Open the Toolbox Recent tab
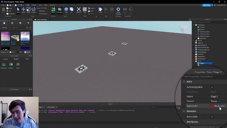The width and height of the screenshot is (227, 128). pyautogui.click(x=20, y=23)
